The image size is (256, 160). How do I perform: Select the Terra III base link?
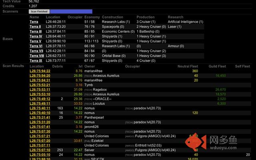[35, 31]
